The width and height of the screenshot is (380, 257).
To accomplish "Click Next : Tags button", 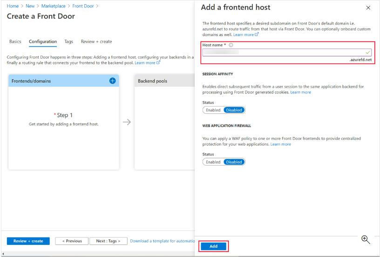I will coord(108,241).
